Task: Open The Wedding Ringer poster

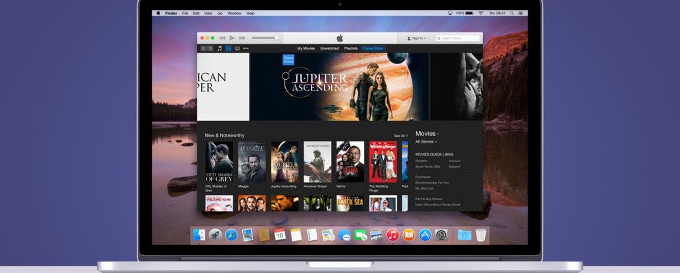Action: (383, 162)
